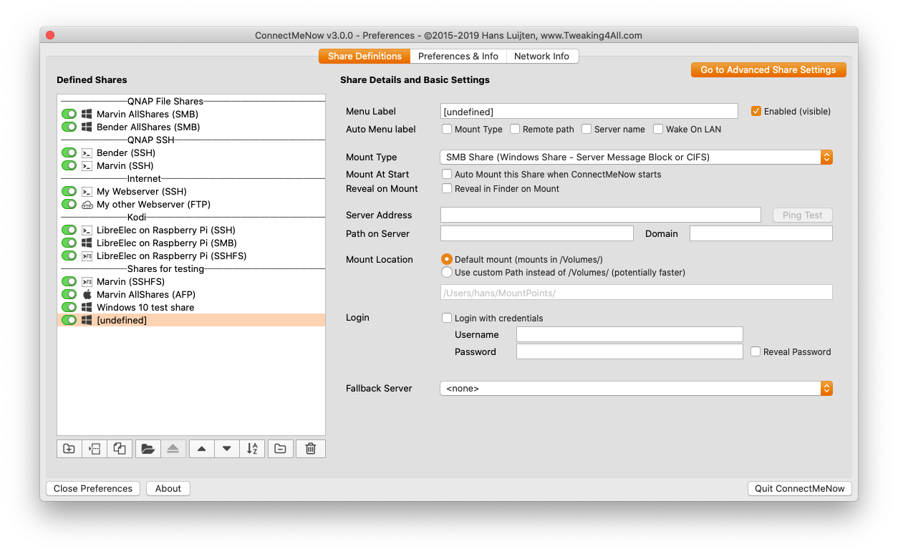Click Windows icon of [undefined] share

coord(87,320)
